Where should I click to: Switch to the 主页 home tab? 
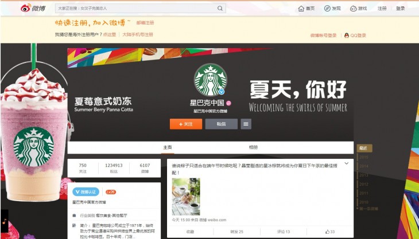(168, 147)
